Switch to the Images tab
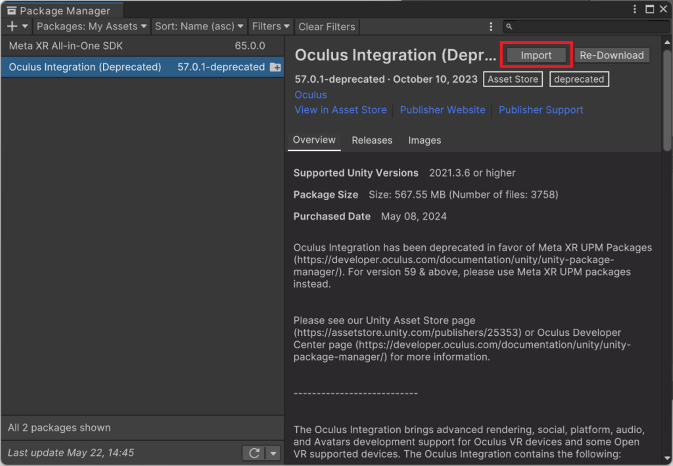 (424, 141)
